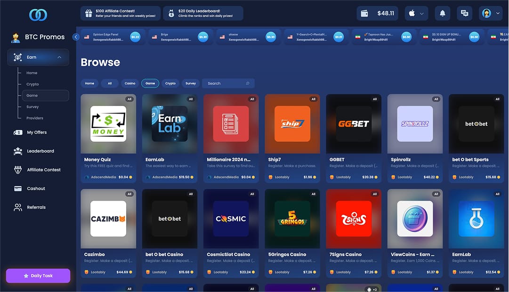Open Cashout in sidebar
509x292 pixels.
[36, 188]
